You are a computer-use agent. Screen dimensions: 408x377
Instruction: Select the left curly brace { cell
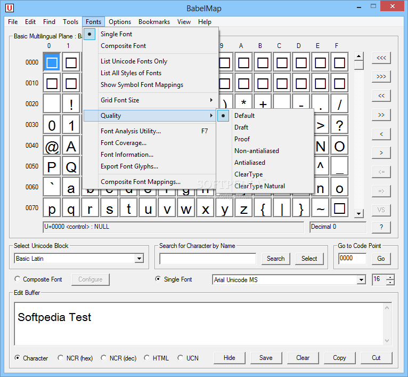(263, 208)
